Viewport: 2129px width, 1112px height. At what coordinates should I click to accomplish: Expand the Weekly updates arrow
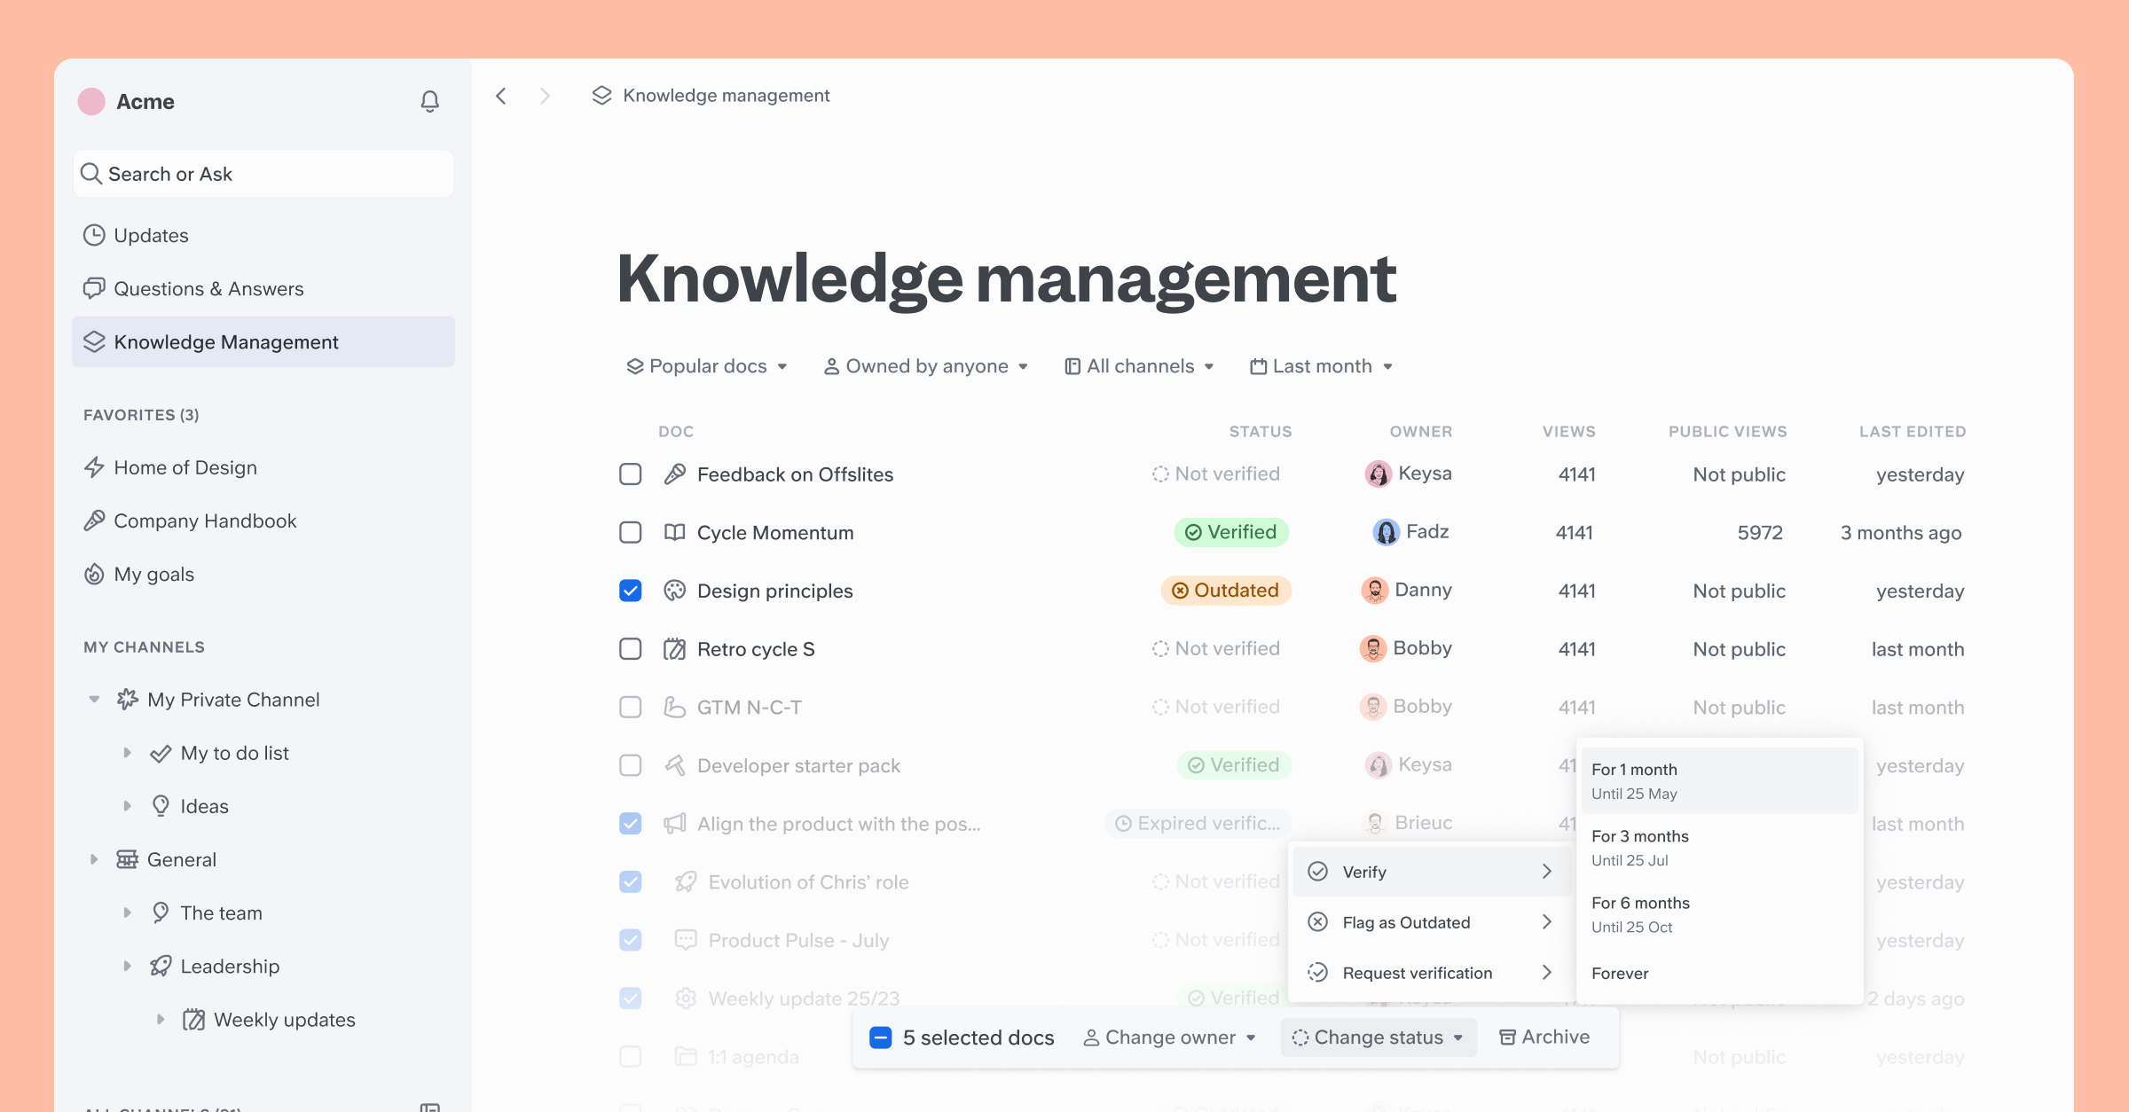coord(161,1020)
